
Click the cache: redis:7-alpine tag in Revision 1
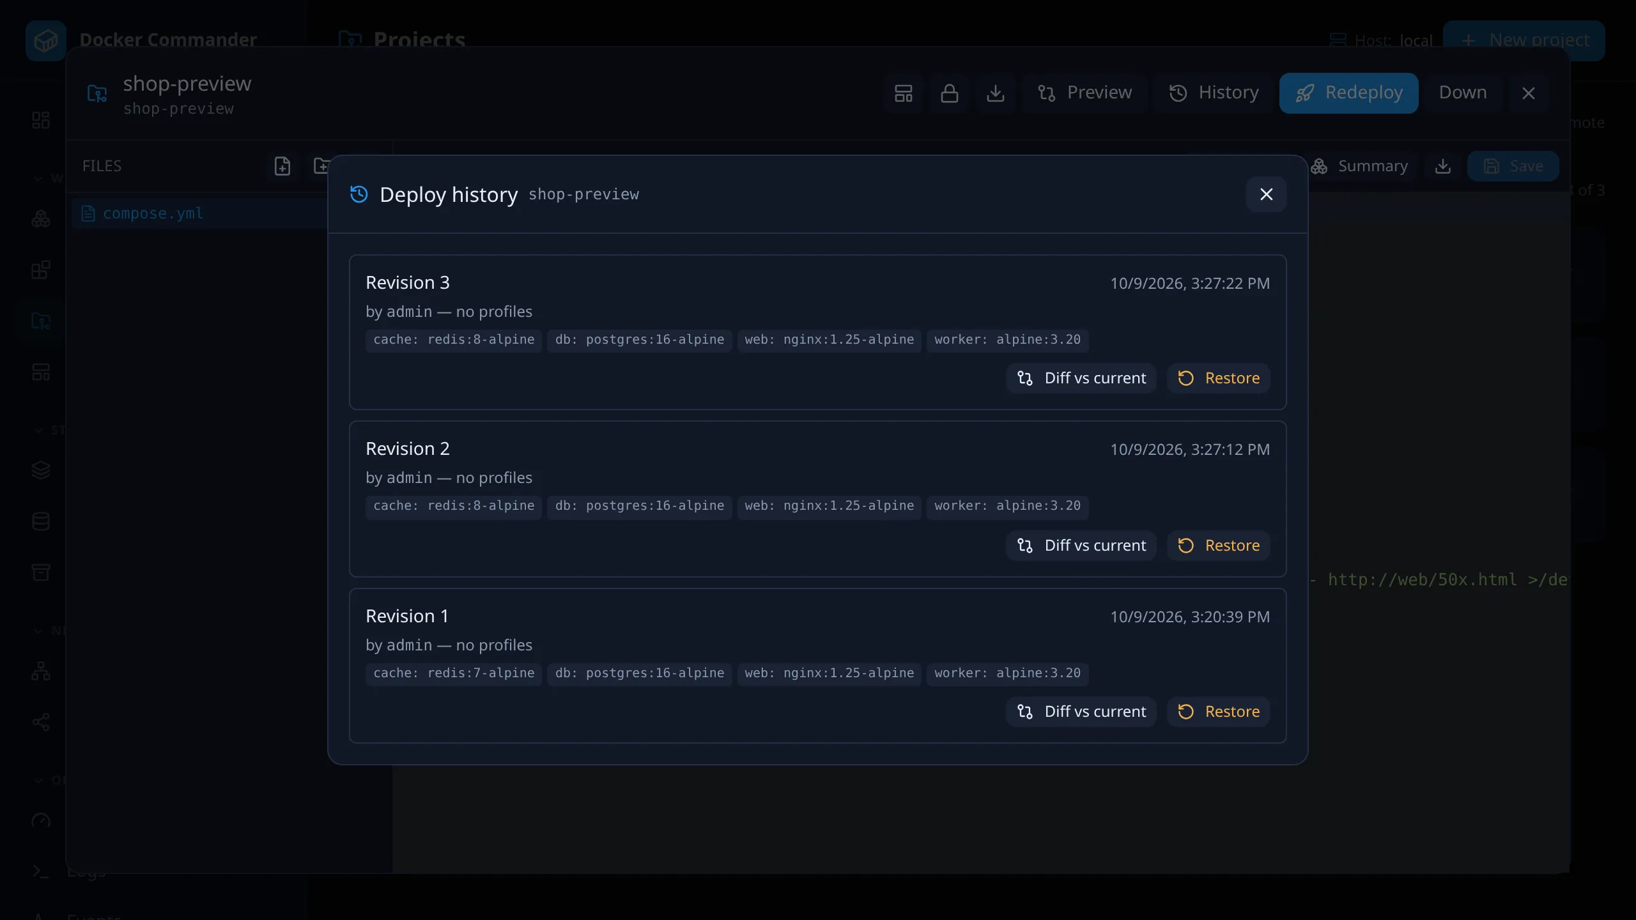tap(454, 673)
